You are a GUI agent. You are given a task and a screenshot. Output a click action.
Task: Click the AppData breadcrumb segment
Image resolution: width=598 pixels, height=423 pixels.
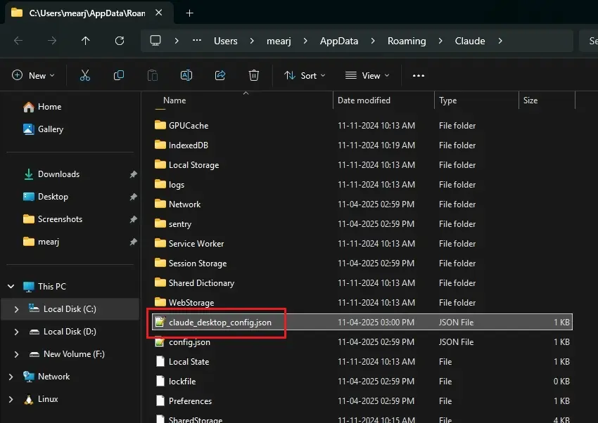[x=339, y=41]
